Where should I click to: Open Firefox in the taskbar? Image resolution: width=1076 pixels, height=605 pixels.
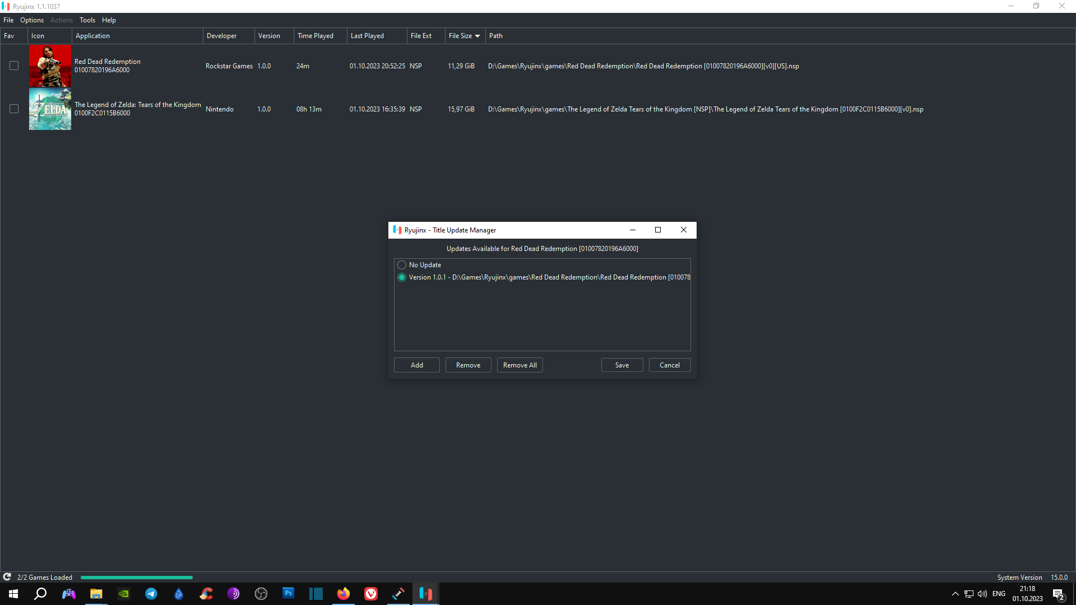pyautogui.click(x=343, y=594)
